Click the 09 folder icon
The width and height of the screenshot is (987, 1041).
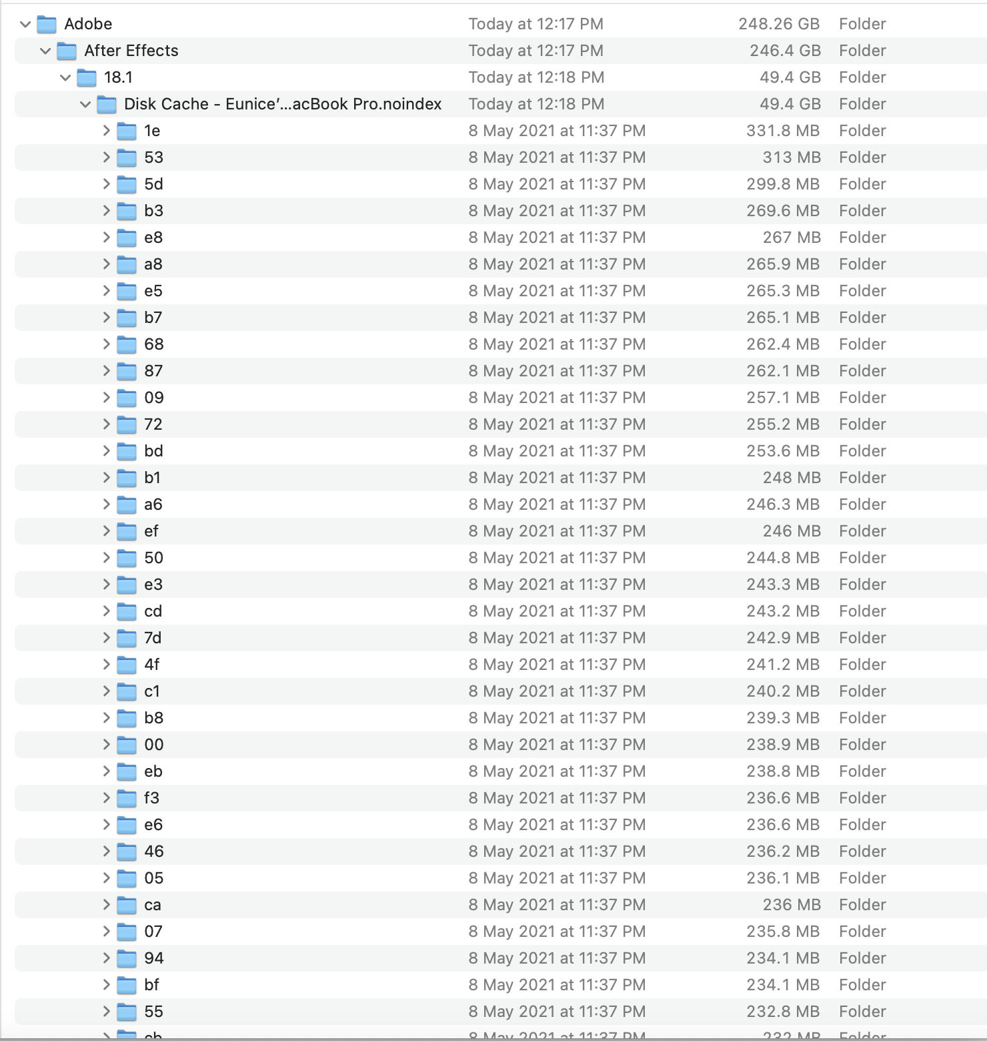[x=127, y=398]
